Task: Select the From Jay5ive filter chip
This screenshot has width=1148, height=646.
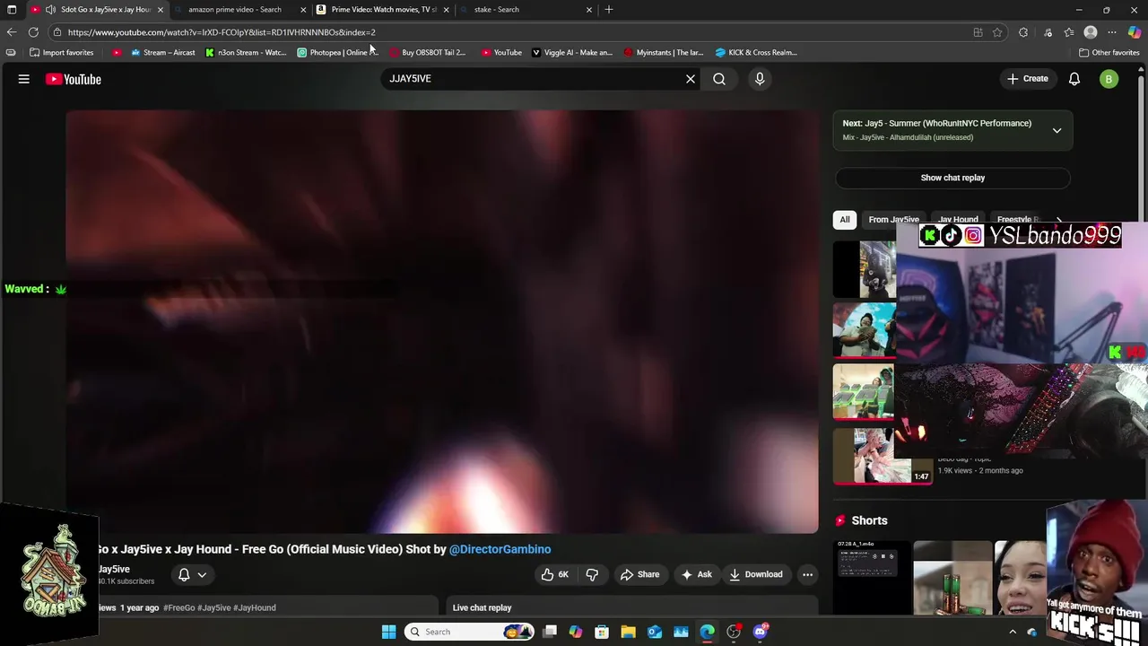Action: [x=893, y=219]
